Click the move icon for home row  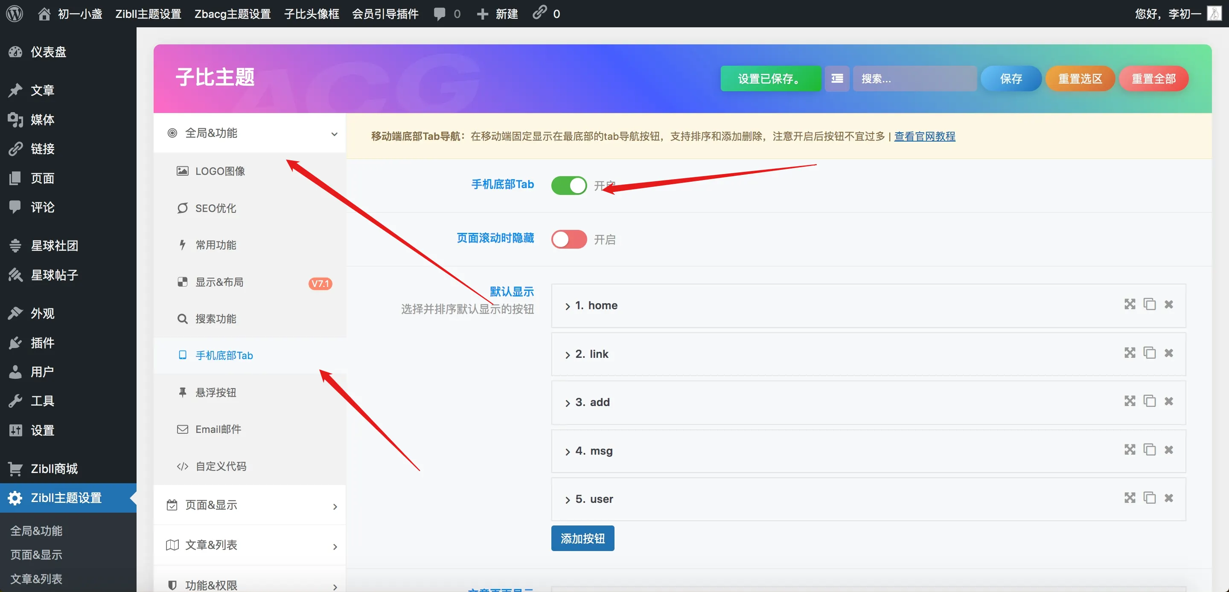1130,305
